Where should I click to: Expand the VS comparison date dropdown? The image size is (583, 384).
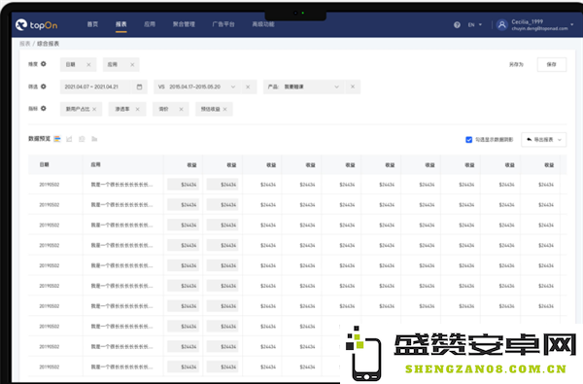tap(233, 87)
